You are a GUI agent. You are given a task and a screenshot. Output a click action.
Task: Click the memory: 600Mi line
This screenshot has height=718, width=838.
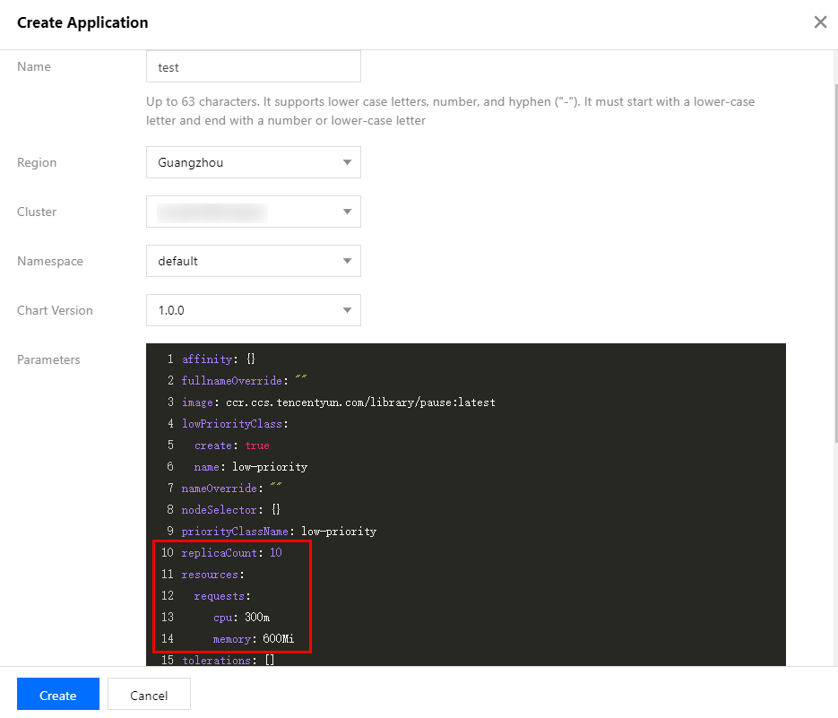pyautogui.click(x=260, y=639)
